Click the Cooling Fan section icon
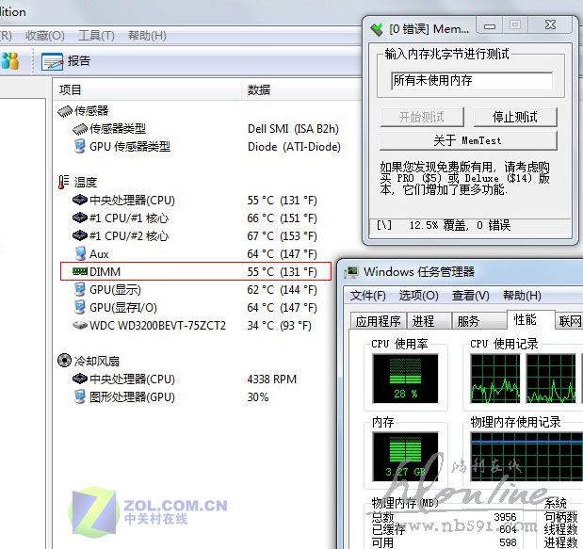The width and height of the screenshot is (583, 549). (x=64, y=360)
